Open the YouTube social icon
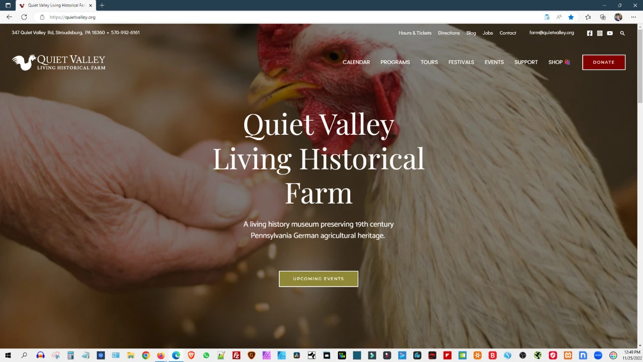Viewport: 643px width, 362px height. click(x=610, y=33)
